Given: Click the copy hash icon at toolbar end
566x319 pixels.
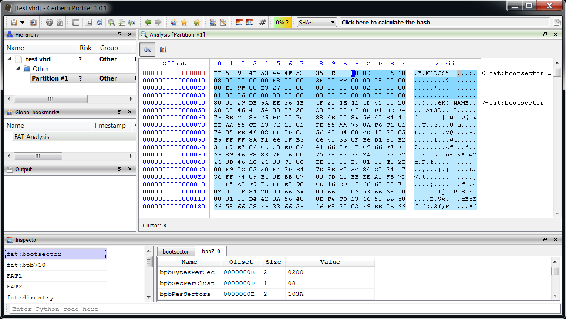Looking at the screenshot, I should 557,23.
